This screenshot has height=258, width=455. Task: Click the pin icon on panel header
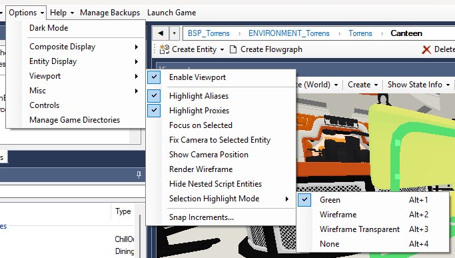(139, 175)
